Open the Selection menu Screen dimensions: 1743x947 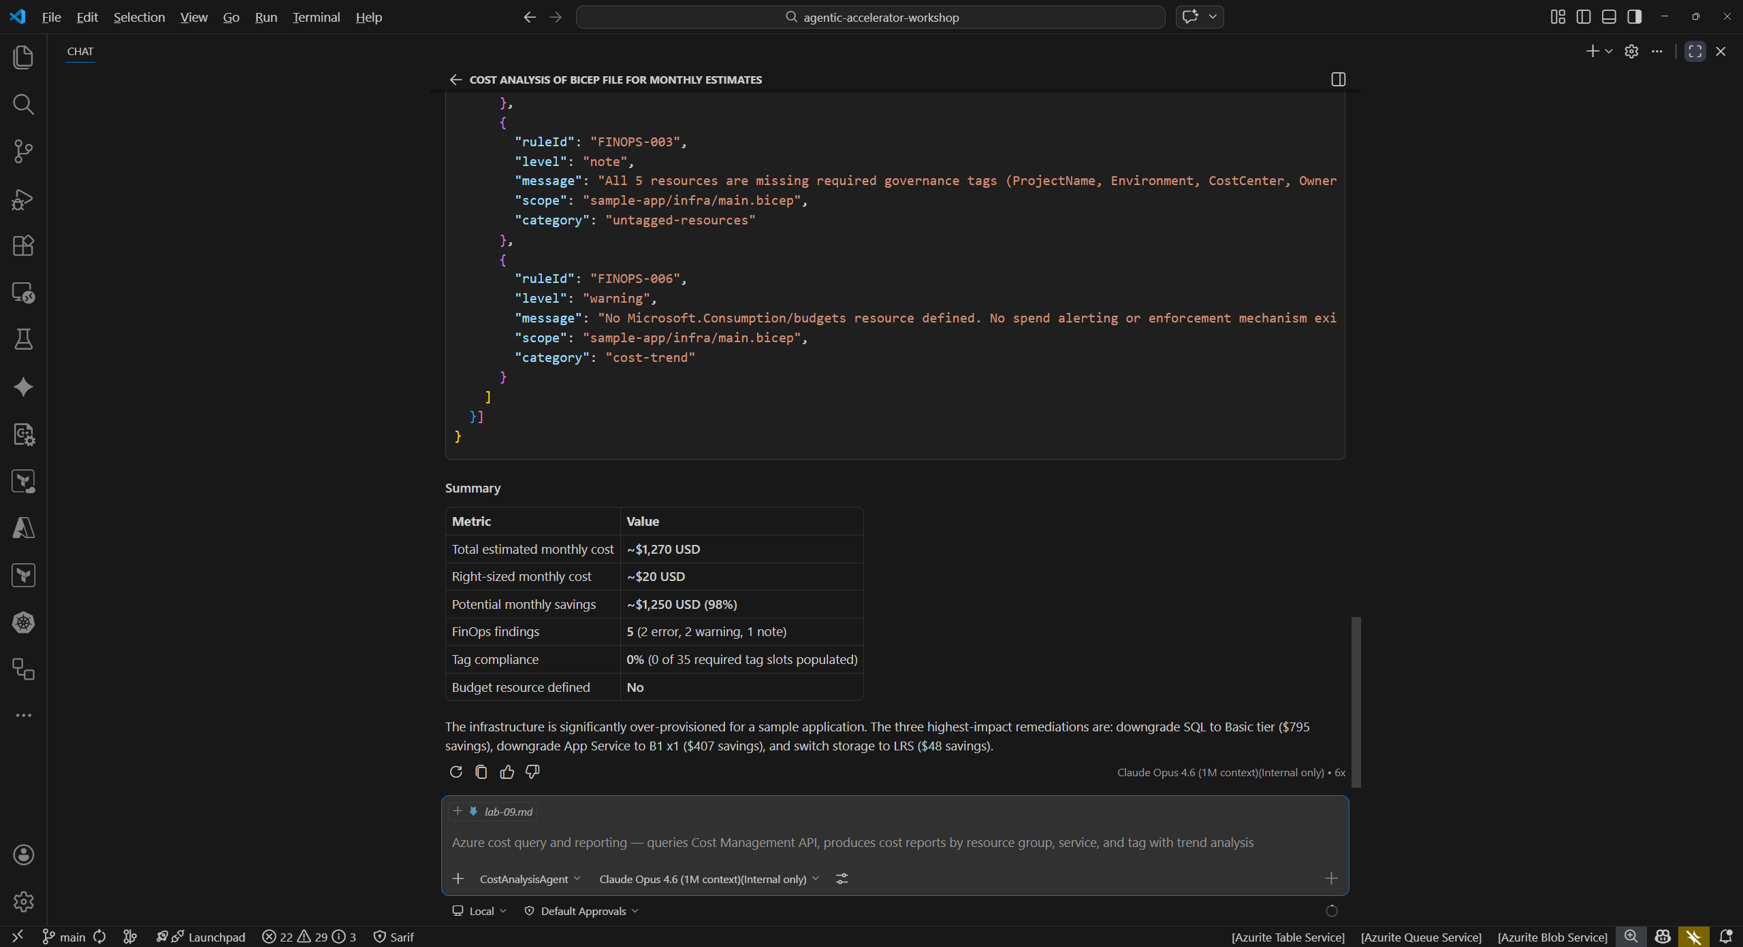139,17
